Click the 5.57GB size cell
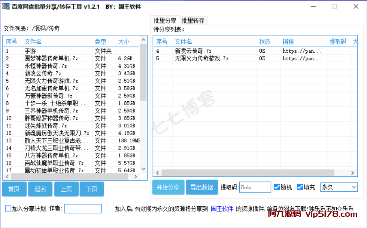 (127, 163)
